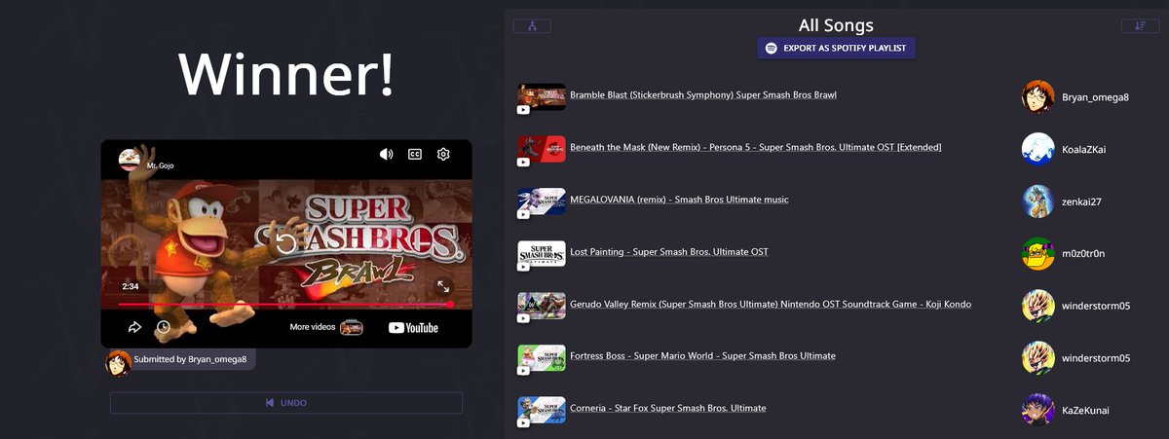Click Bryan_omega8 avatar in song list
This screenshot has width=1169, height=439.
[x=1037, y=97]
